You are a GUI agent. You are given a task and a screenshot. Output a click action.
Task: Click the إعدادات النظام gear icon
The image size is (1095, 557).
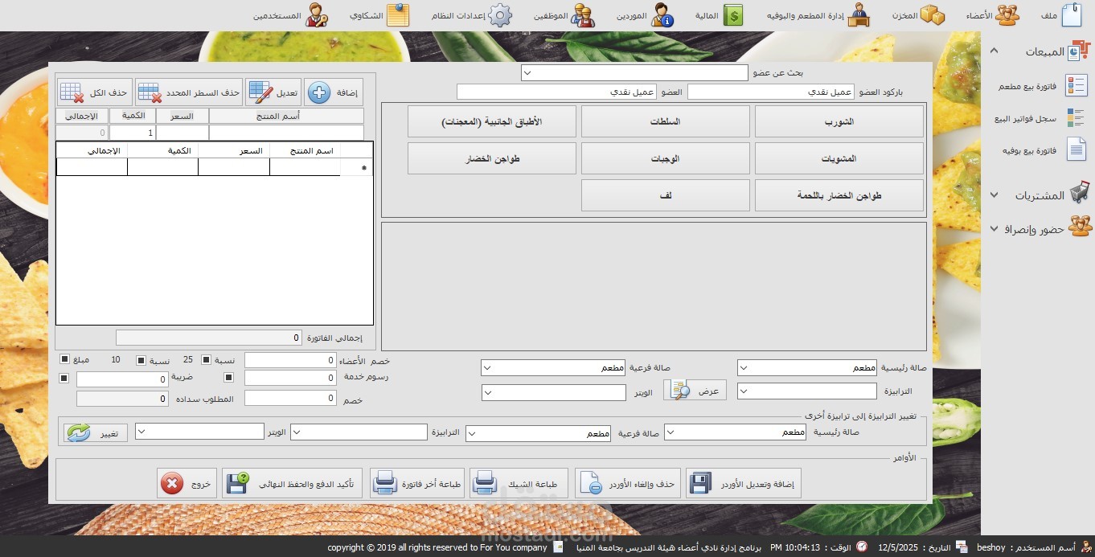[501, 15]
